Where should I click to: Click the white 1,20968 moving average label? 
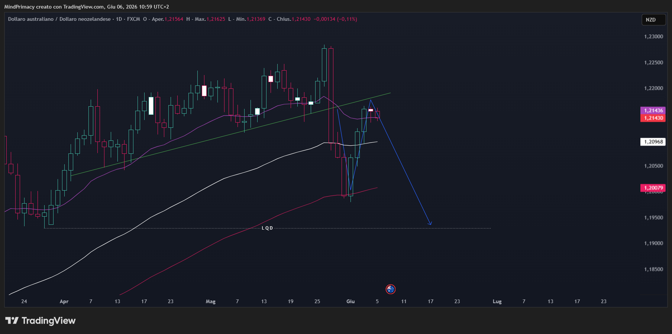point(653,142)
